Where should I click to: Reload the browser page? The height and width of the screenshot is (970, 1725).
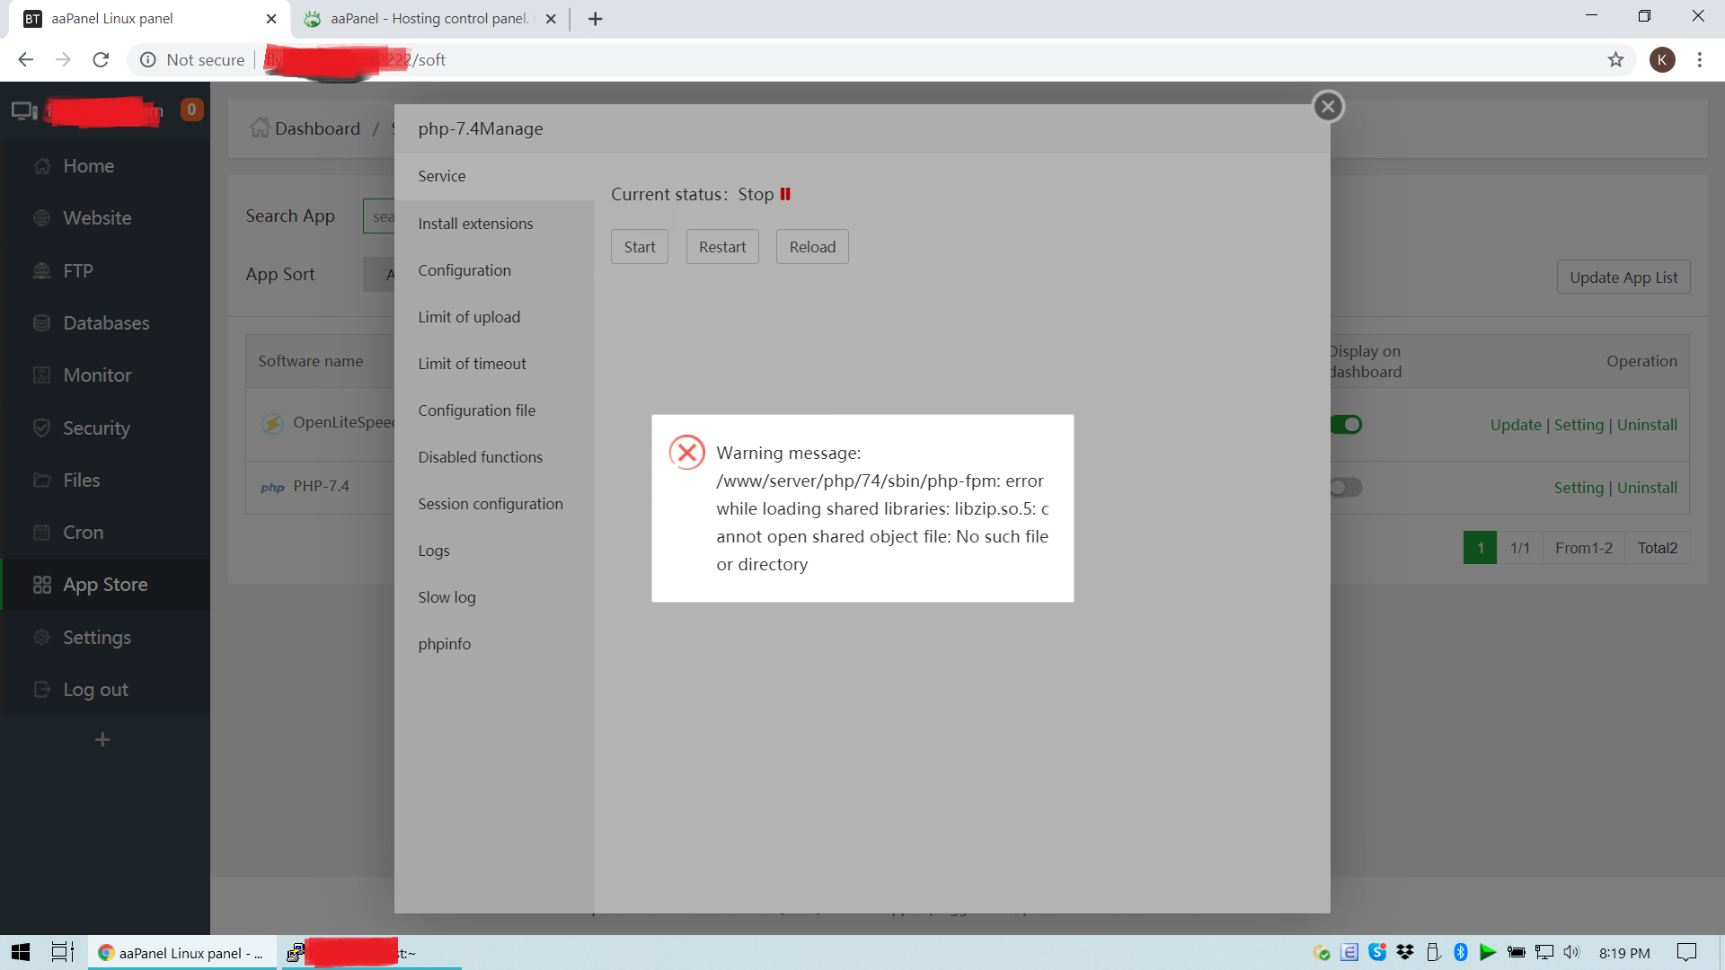coord(101,60)
